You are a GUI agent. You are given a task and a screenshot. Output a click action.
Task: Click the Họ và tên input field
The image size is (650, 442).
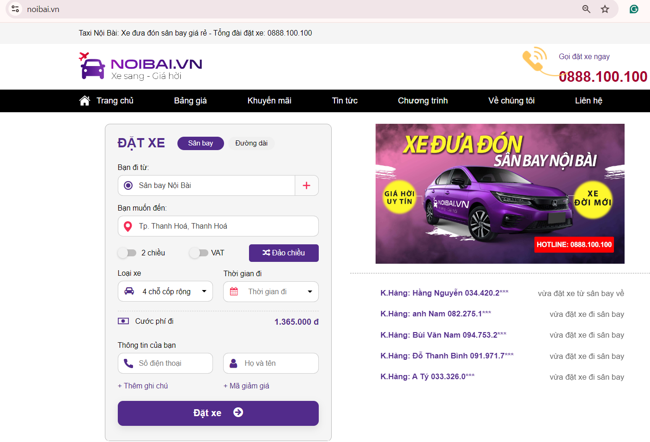click(x=271, y=363)
